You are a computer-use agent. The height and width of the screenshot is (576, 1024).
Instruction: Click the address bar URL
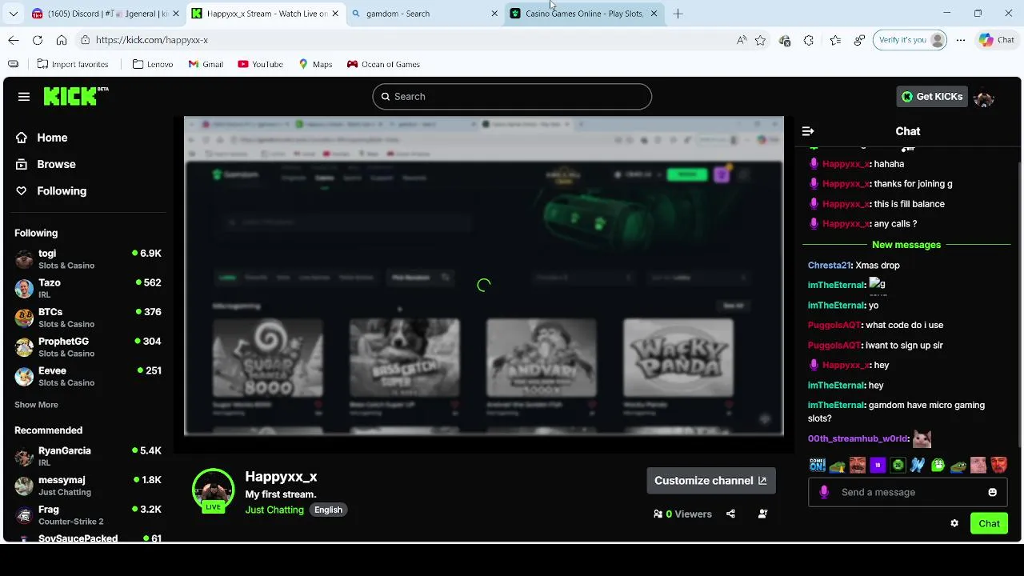(152, 40)
